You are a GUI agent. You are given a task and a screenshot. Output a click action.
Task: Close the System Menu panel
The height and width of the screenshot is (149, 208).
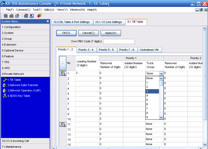click(x=48, y=21)
